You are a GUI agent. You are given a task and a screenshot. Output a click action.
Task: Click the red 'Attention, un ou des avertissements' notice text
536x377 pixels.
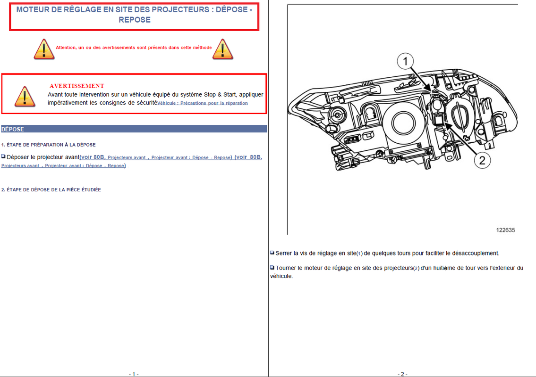click(x=134, y=48)
